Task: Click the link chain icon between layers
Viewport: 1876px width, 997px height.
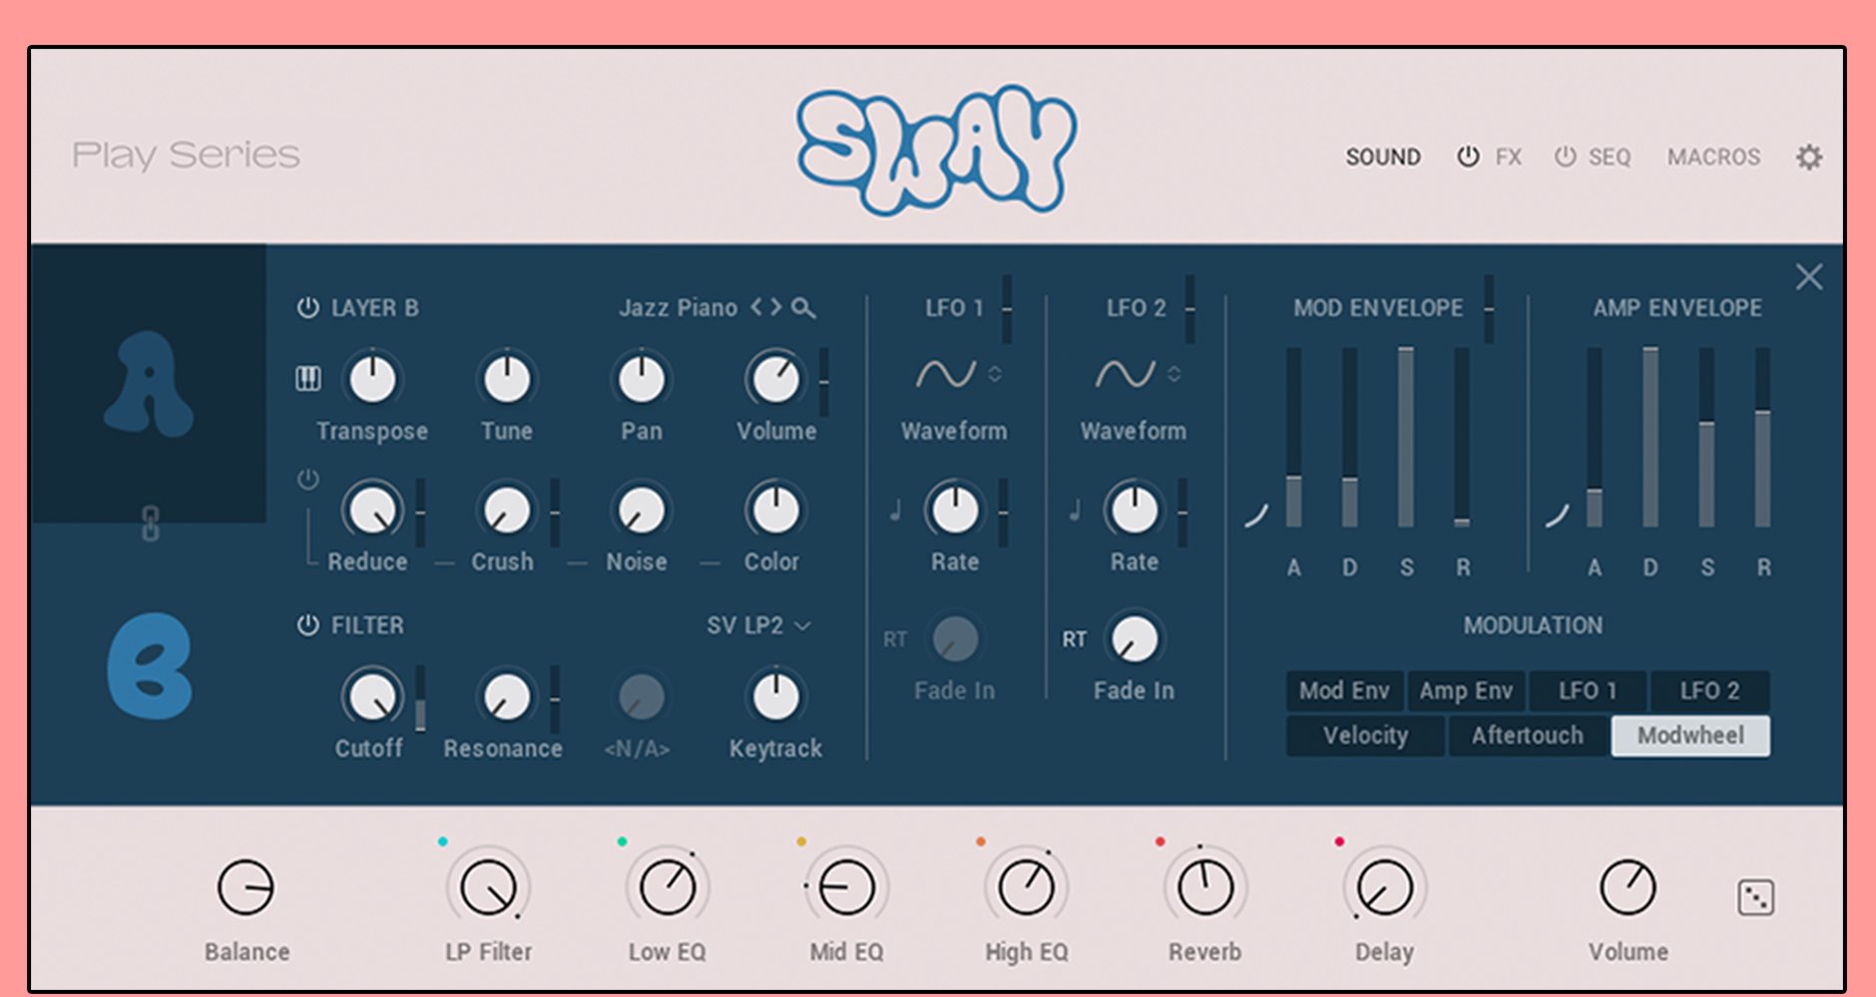Action: tap(150, 523)
